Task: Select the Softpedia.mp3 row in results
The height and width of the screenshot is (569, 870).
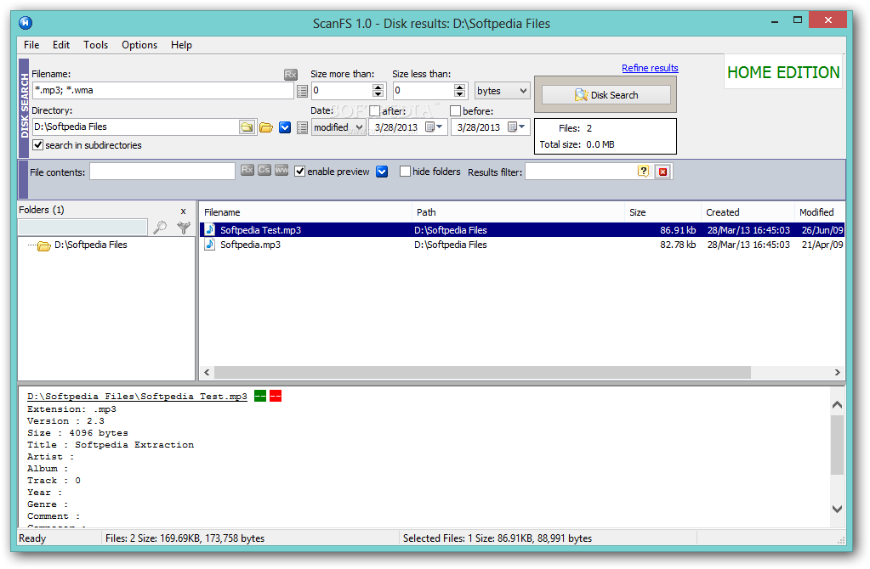Action: [521, 245]
